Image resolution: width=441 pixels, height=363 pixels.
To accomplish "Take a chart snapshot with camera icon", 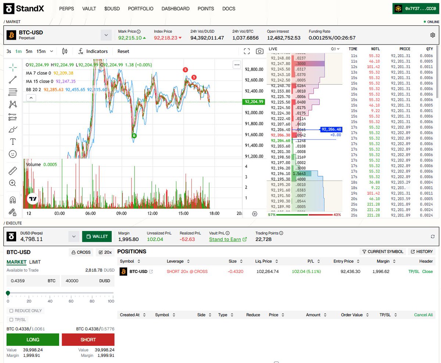I will 260,51.
